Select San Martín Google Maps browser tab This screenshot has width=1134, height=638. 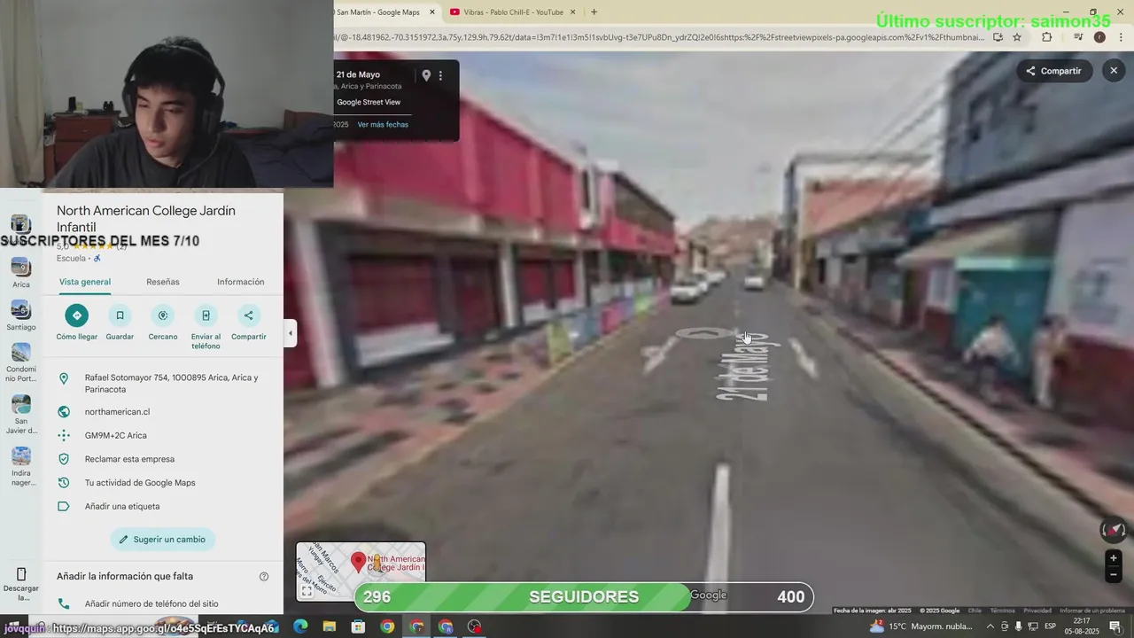click(x=378, y=12)
